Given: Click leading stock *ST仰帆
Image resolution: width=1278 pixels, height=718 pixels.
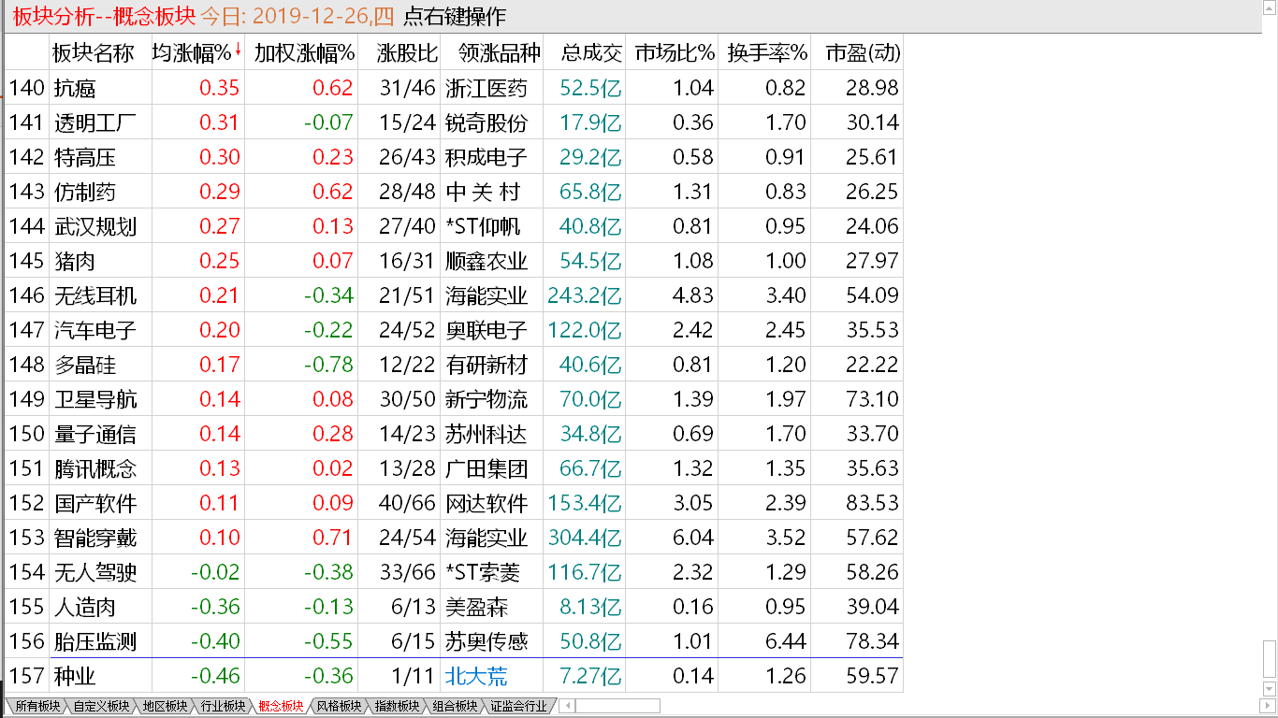Looking at the screenshot, I should tap(483, 226).
